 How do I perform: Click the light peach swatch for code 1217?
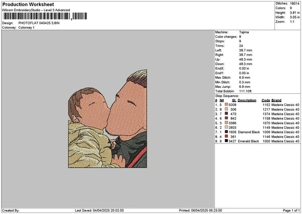(x=226, y=109)
